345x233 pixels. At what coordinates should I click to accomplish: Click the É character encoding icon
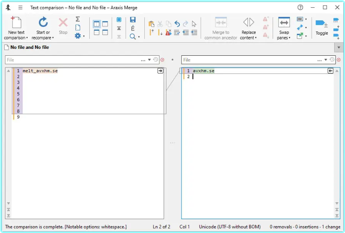[x=133, y=28]
